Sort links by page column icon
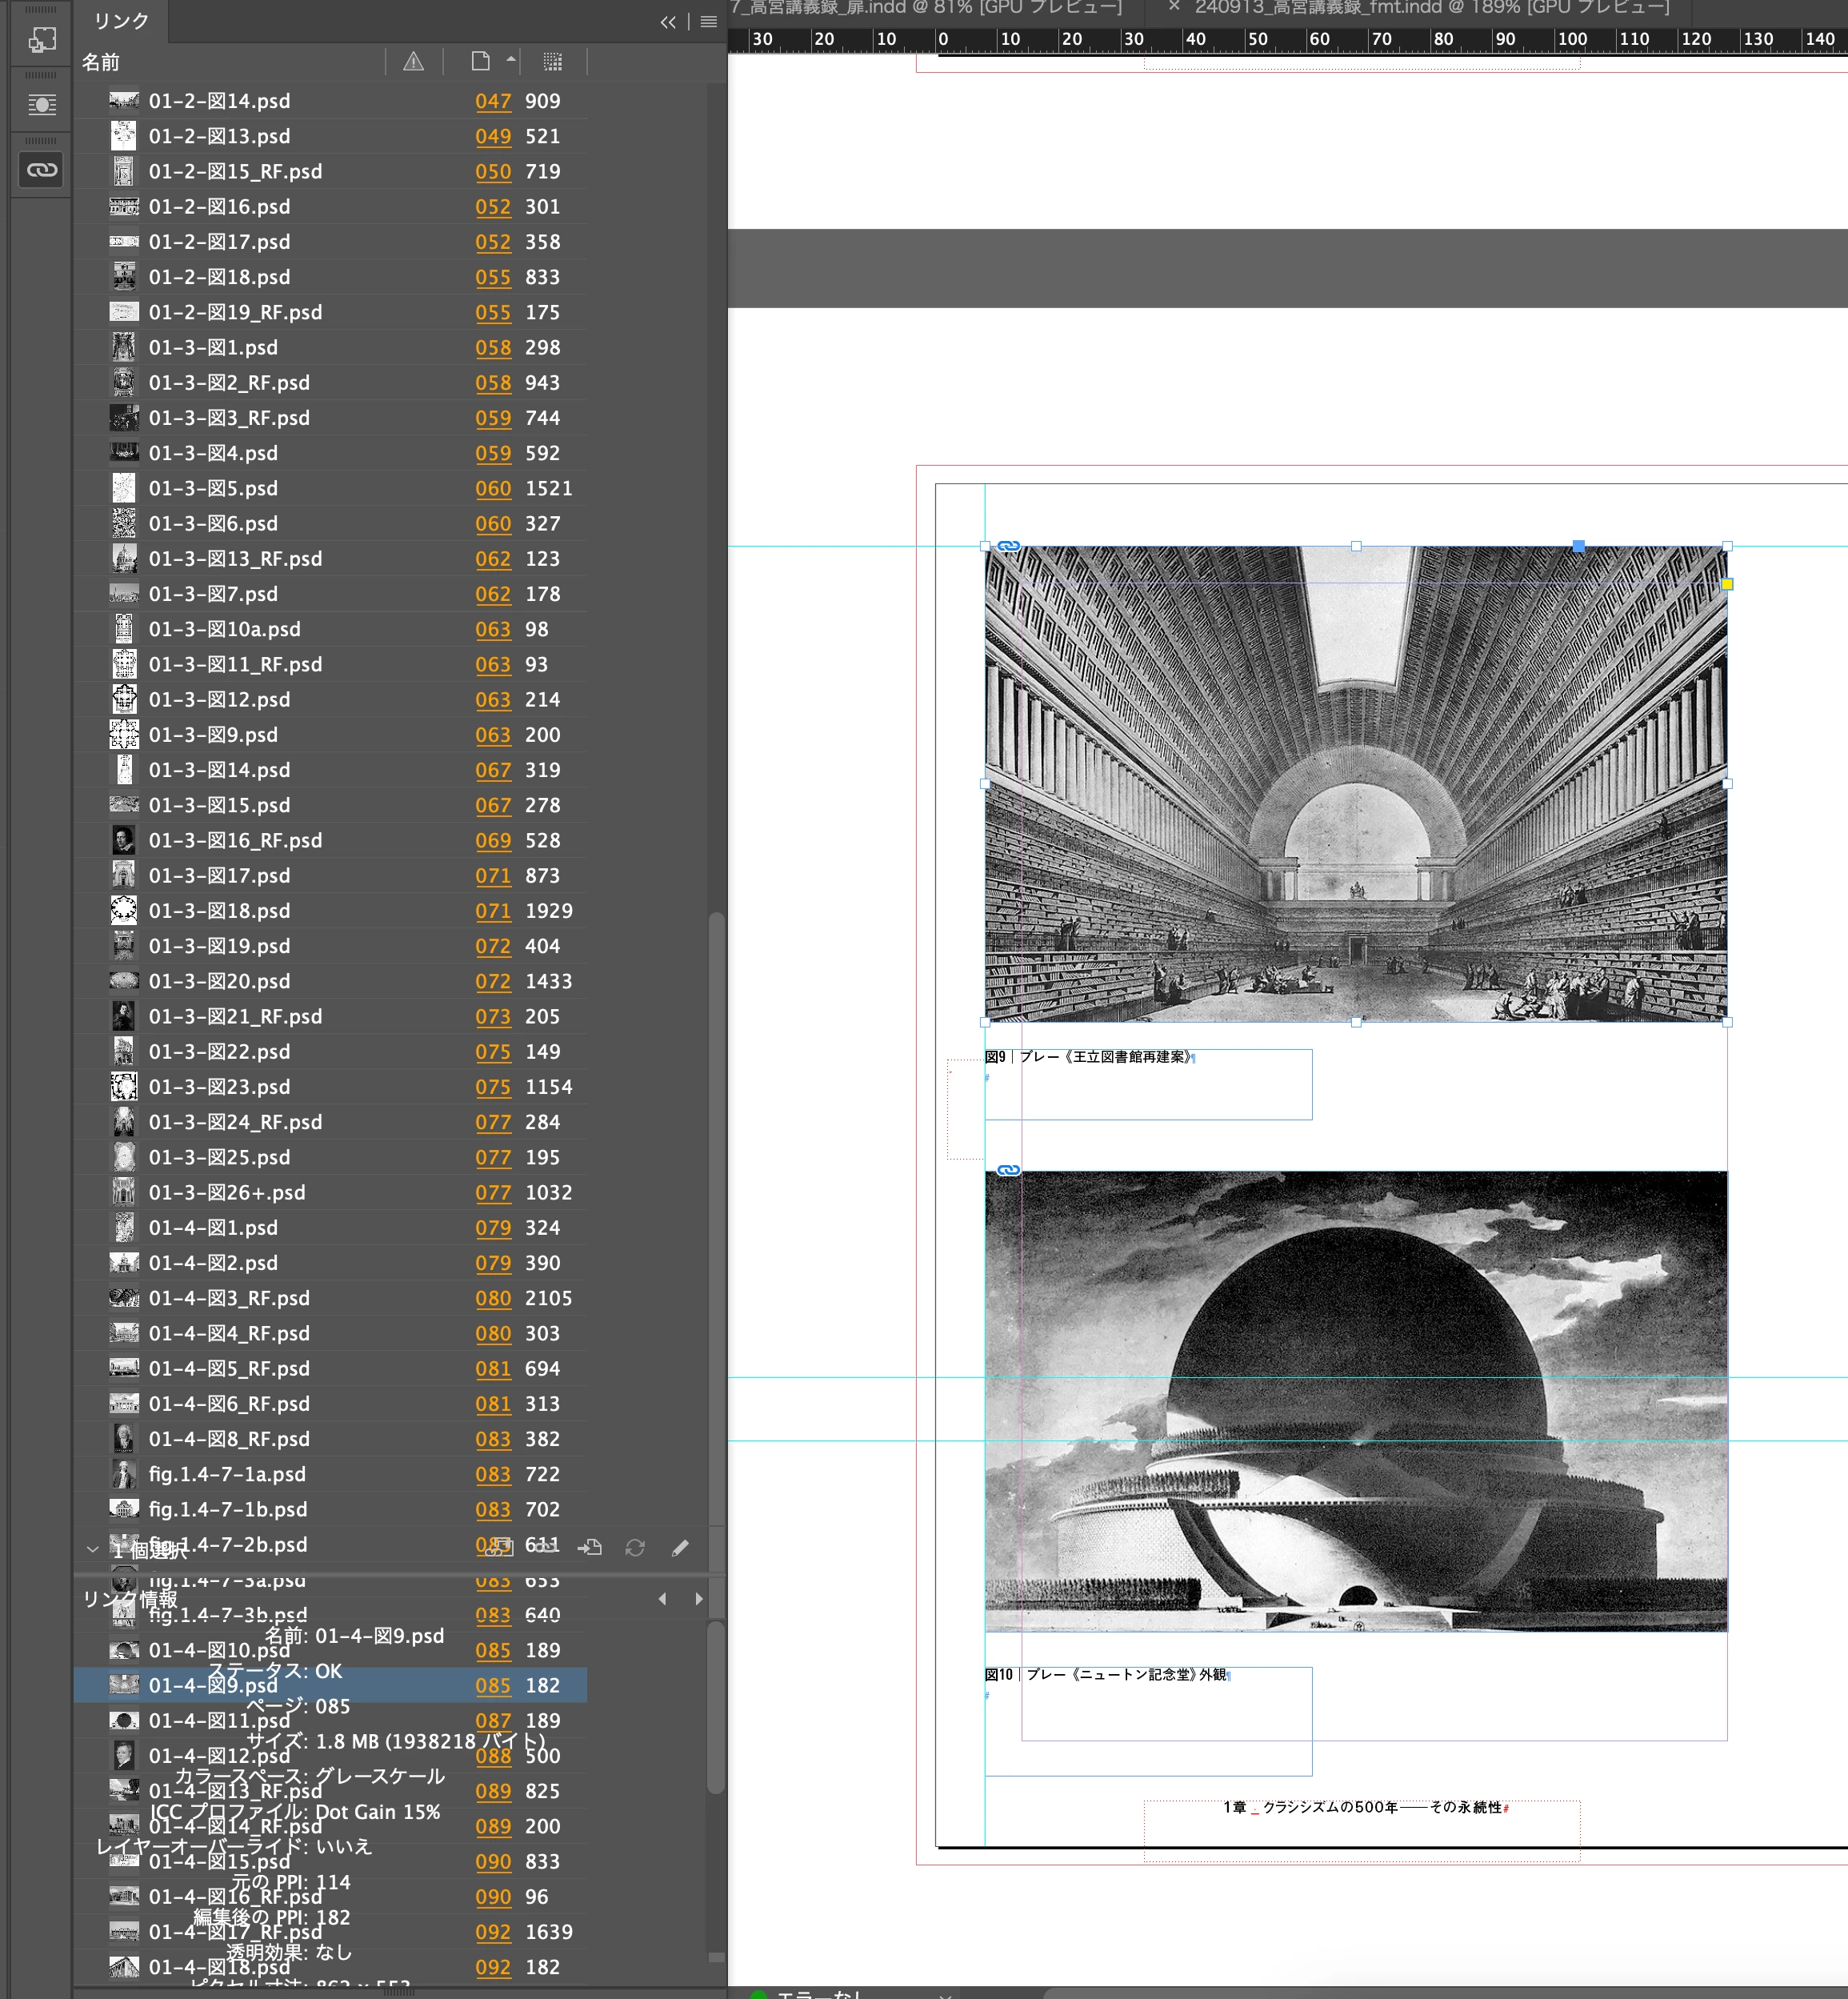 point(481,62)
